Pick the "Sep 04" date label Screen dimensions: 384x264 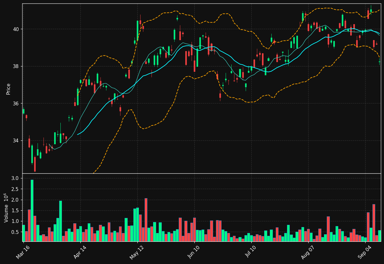(x=364, y=251)
